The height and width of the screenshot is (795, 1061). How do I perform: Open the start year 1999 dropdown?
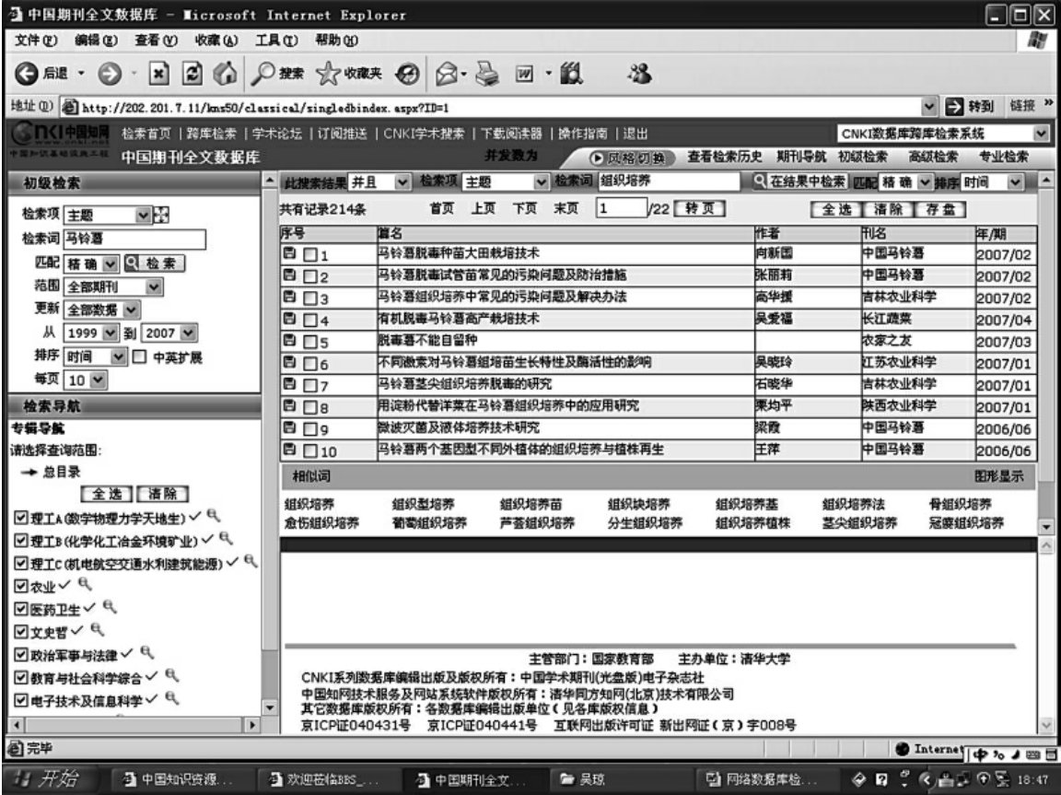point(90,333)
